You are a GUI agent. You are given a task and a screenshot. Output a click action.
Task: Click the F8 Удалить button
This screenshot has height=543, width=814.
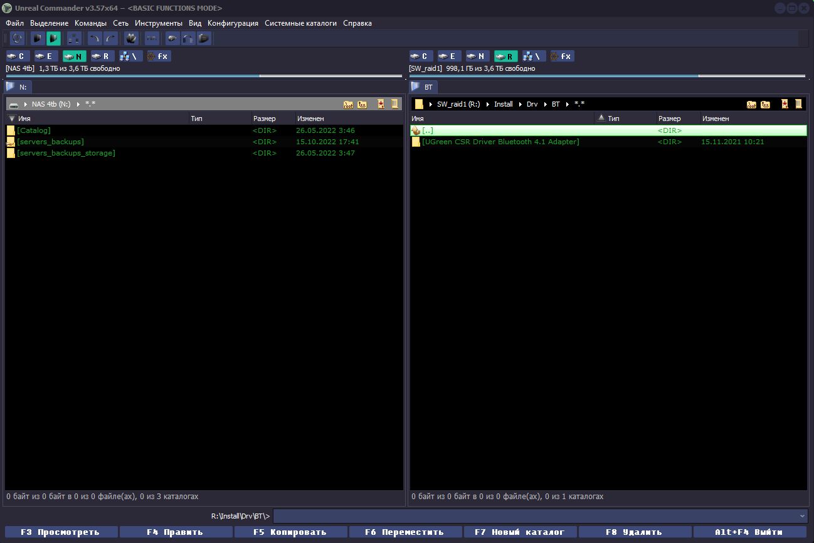635,532
